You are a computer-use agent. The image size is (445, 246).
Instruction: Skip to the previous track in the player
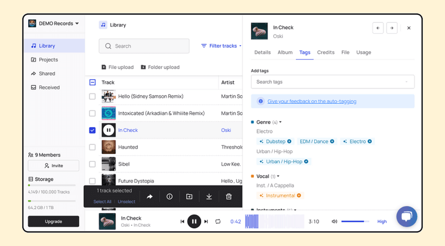[182, 221]
